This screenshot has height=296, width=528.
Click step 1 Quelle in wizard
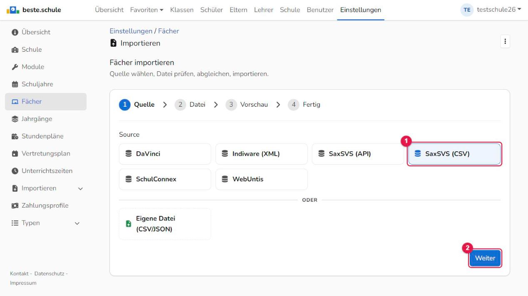click(137, 105)
